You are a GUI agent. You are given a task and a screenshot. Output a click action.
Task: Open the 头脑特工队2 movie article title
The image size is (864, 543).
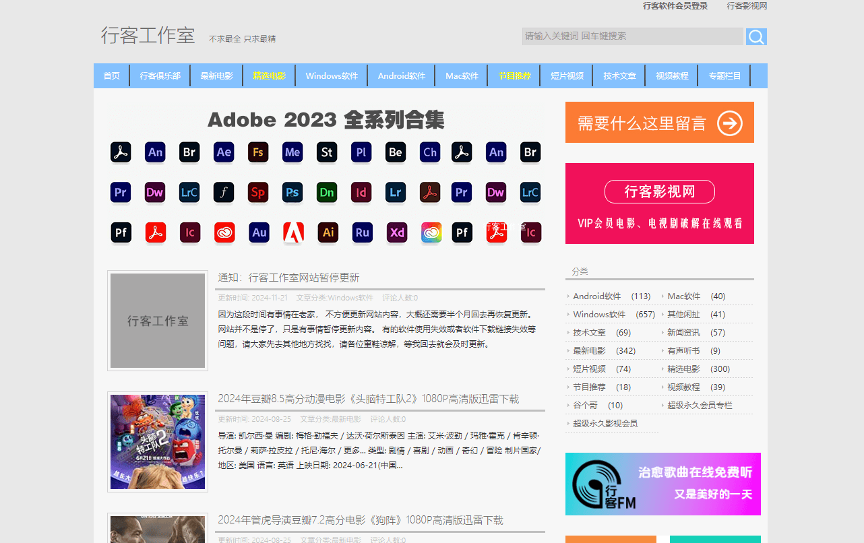coord(368,399)
